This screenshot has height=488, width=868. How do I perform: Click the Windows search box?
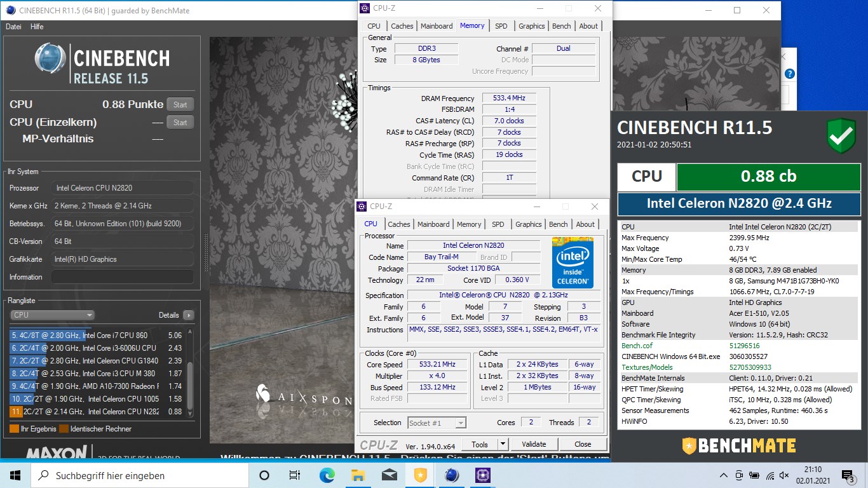pyautogui.click(x=140, y=475)
